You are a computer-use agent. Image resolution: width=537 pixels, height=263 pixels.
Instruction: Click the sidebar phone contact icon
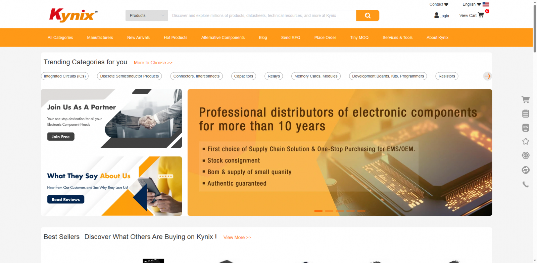click(x=526, y=184)
